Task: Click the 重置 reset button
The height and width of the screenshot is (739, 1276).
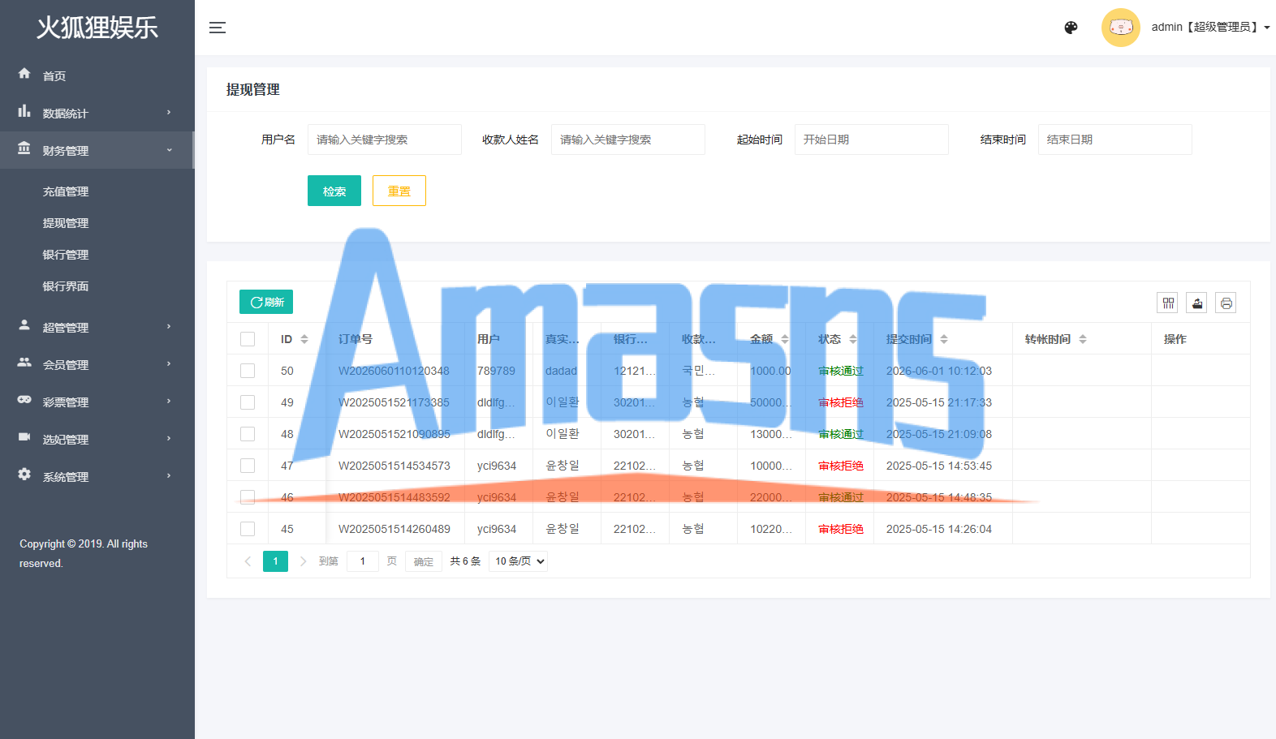Action: (399, 191)
